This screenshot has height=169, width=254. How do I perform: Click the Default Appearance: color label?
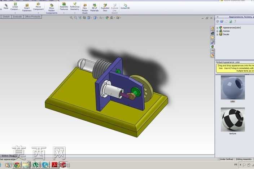228,62
